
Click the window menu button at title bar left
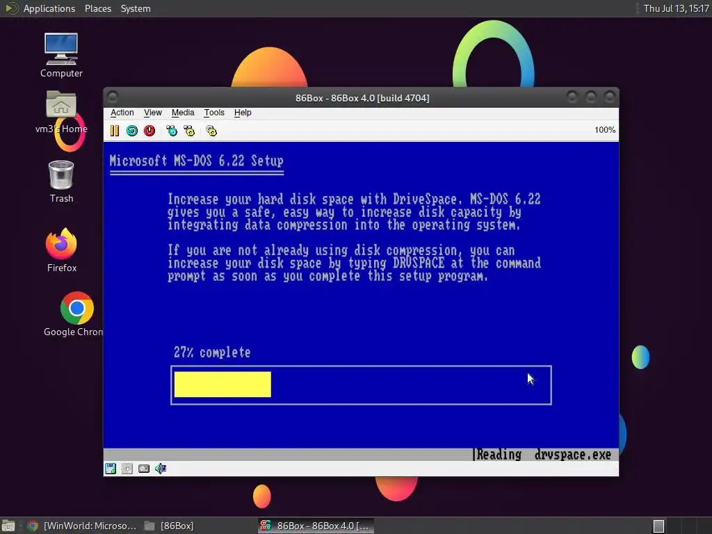click(113, 97)
